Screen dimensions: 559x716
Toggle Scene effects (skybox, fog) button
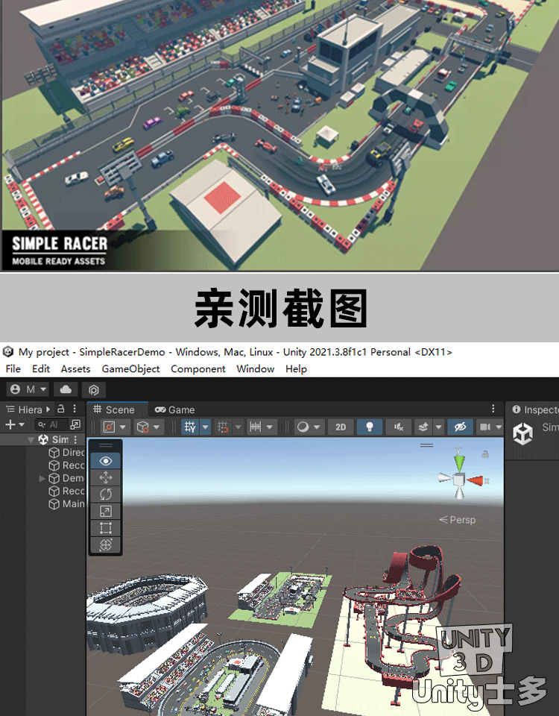[x=423, y=427]
